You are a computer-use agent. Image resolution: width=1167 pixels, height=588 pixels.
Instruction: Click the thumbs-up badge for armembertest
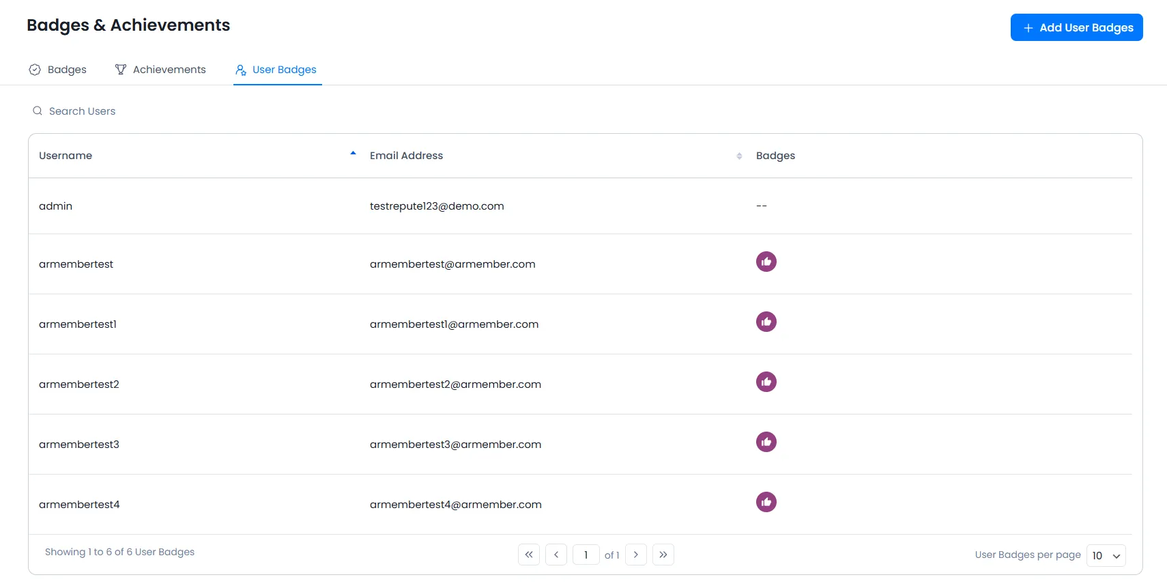pos(766,262)
